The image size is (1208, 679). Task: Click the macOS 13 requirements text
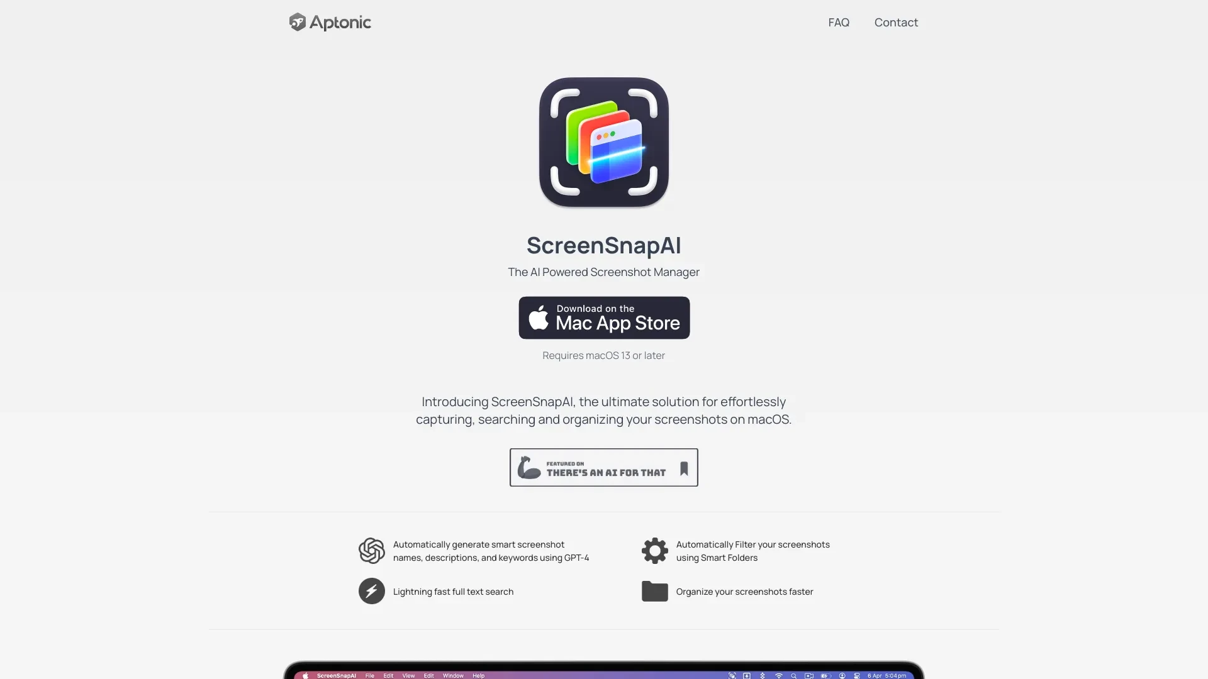click(x=603, y=355)
